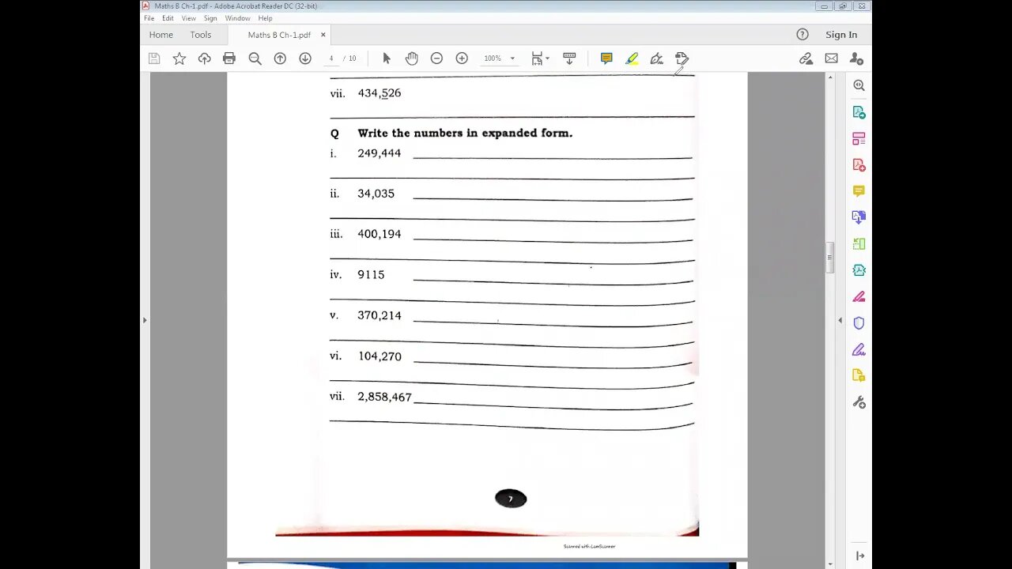Activate the Hand pan tool
The width and height of the screenshot is (1012, 569).
click(412, 58)
